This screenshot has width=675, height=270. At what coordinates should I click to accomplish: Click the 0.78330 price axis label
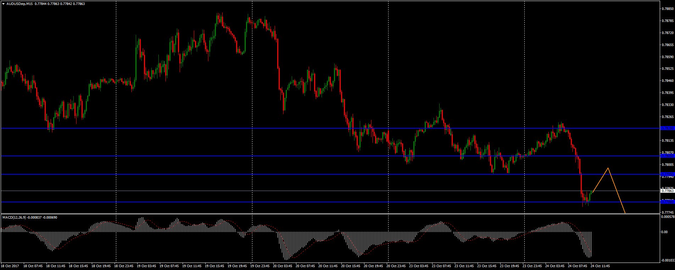pos(668,105)
